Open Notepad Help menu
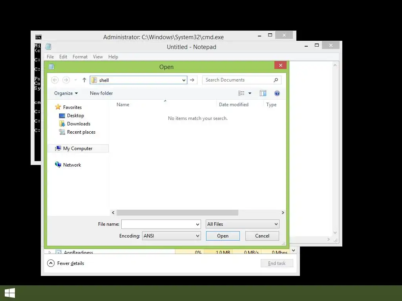402x301 pixels. [x=113, y=57]
